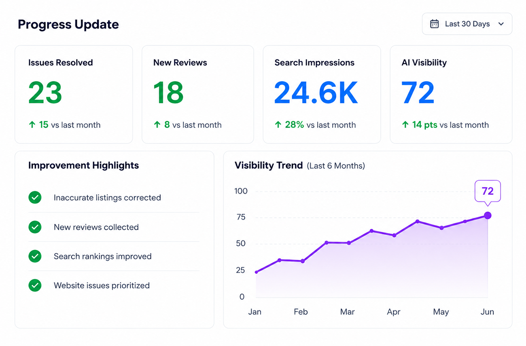
Task: Click the green check beside Website issues prioritized
Action: coord(35,285)
